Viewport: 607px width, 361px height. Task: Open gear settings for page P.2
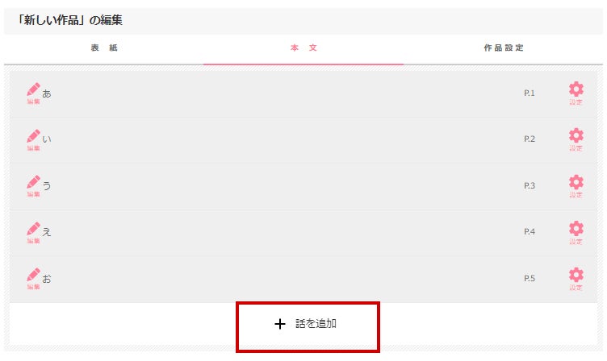coord(576,139)
